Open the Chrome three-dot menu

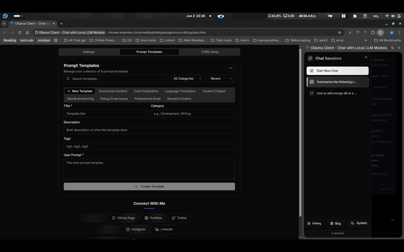coord(400,32)
